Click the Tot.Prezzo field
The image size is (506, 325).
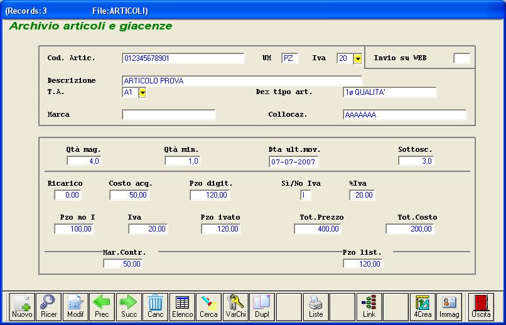(x=318, y=229)
